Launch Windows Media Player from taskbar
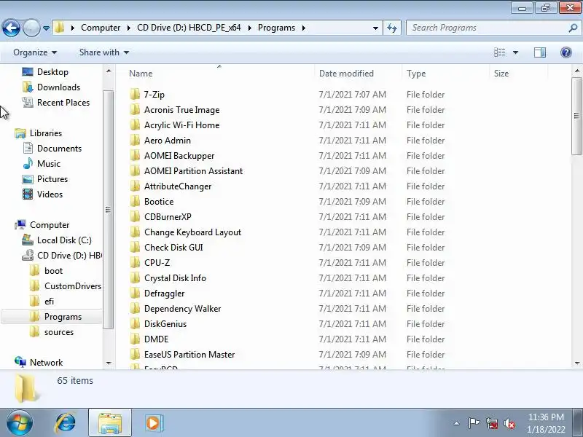 153,423
